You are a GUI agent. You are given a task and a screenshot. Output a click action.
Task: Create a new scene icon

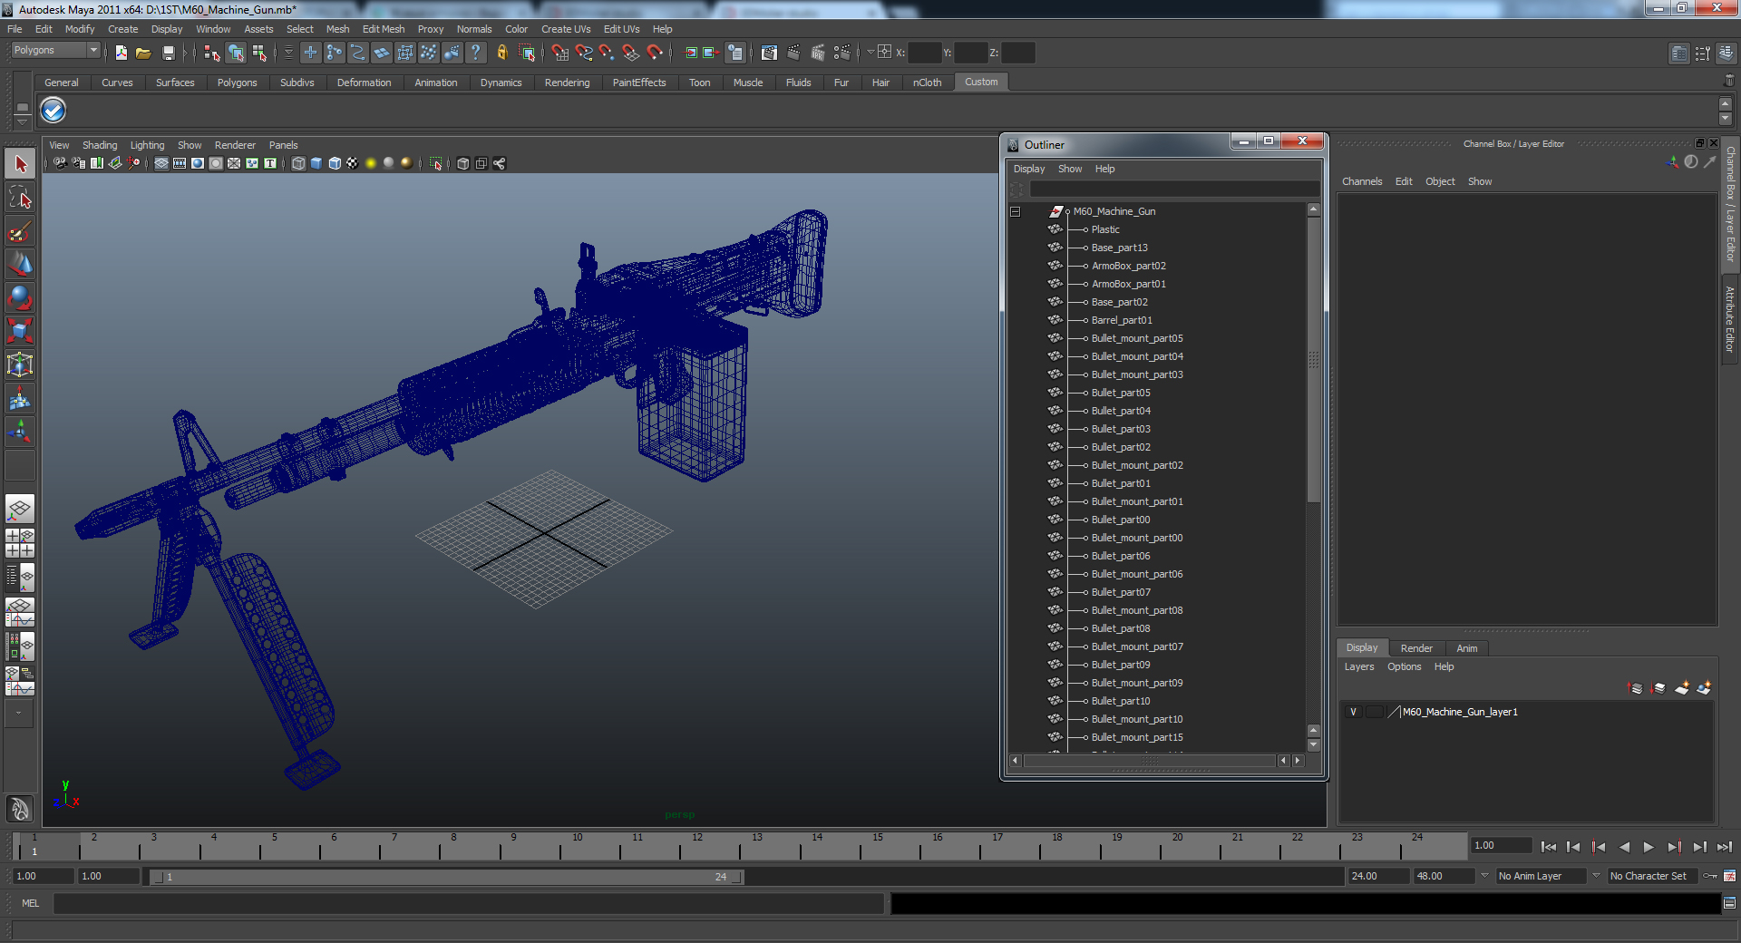coord(122,53)
